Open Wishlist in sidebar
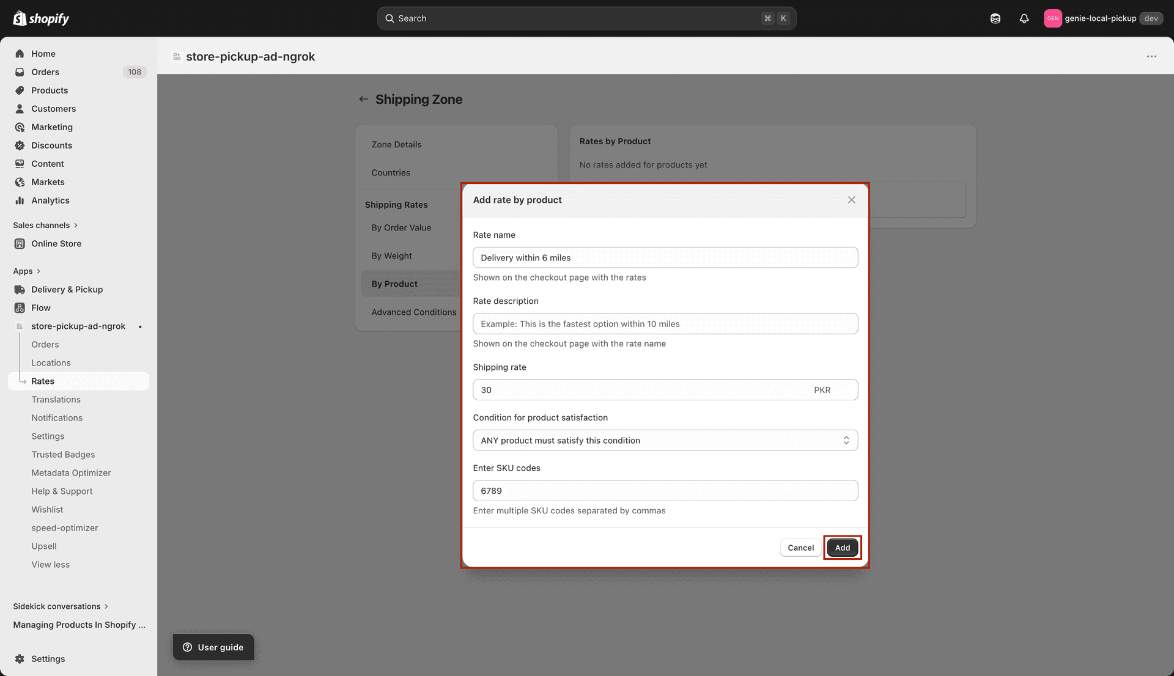The image size is (1174, 676). (x=47, y=510)
